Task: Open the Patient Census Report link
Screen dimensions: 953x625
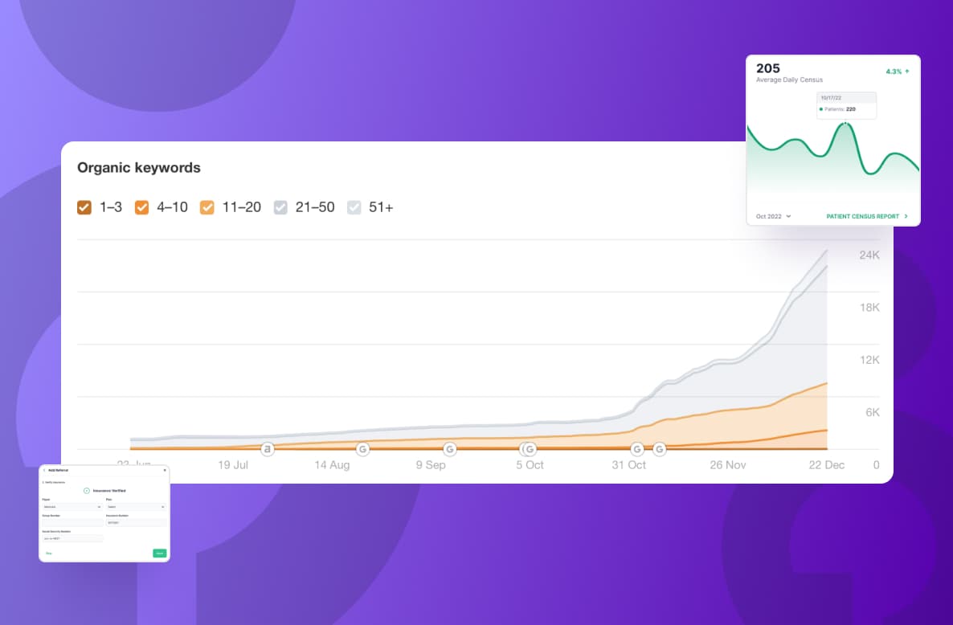Action: pyautogui.click(x=866, y=216)
